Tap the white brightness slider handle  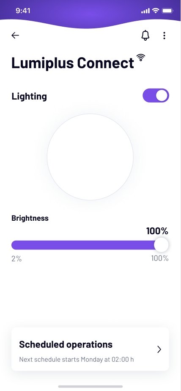[161, 245]
